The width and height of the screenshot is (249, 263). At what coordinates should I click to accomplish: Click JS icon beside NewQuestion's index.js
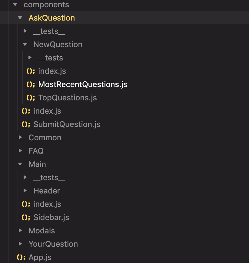tap(31, 71)
